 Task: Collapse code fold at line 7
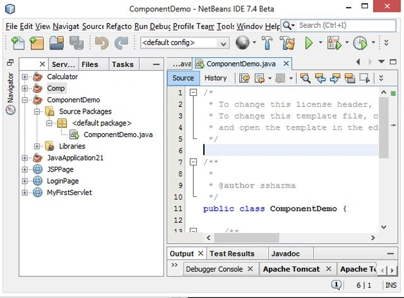pyautogui.click(x=193, y=162)
